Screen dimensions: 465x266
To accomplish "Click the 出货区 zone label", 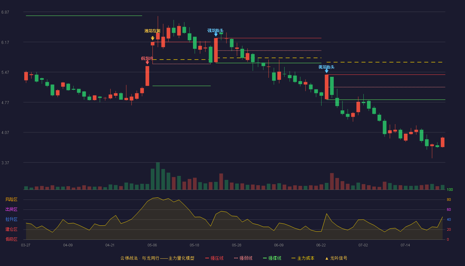I will click(12, 209).
